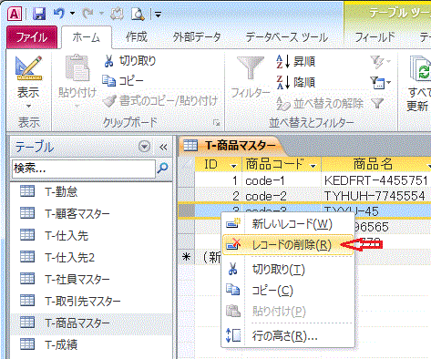Choose レコードの削除(R) from context menu
The image size is (431, 359).
(x=288, y=244)
